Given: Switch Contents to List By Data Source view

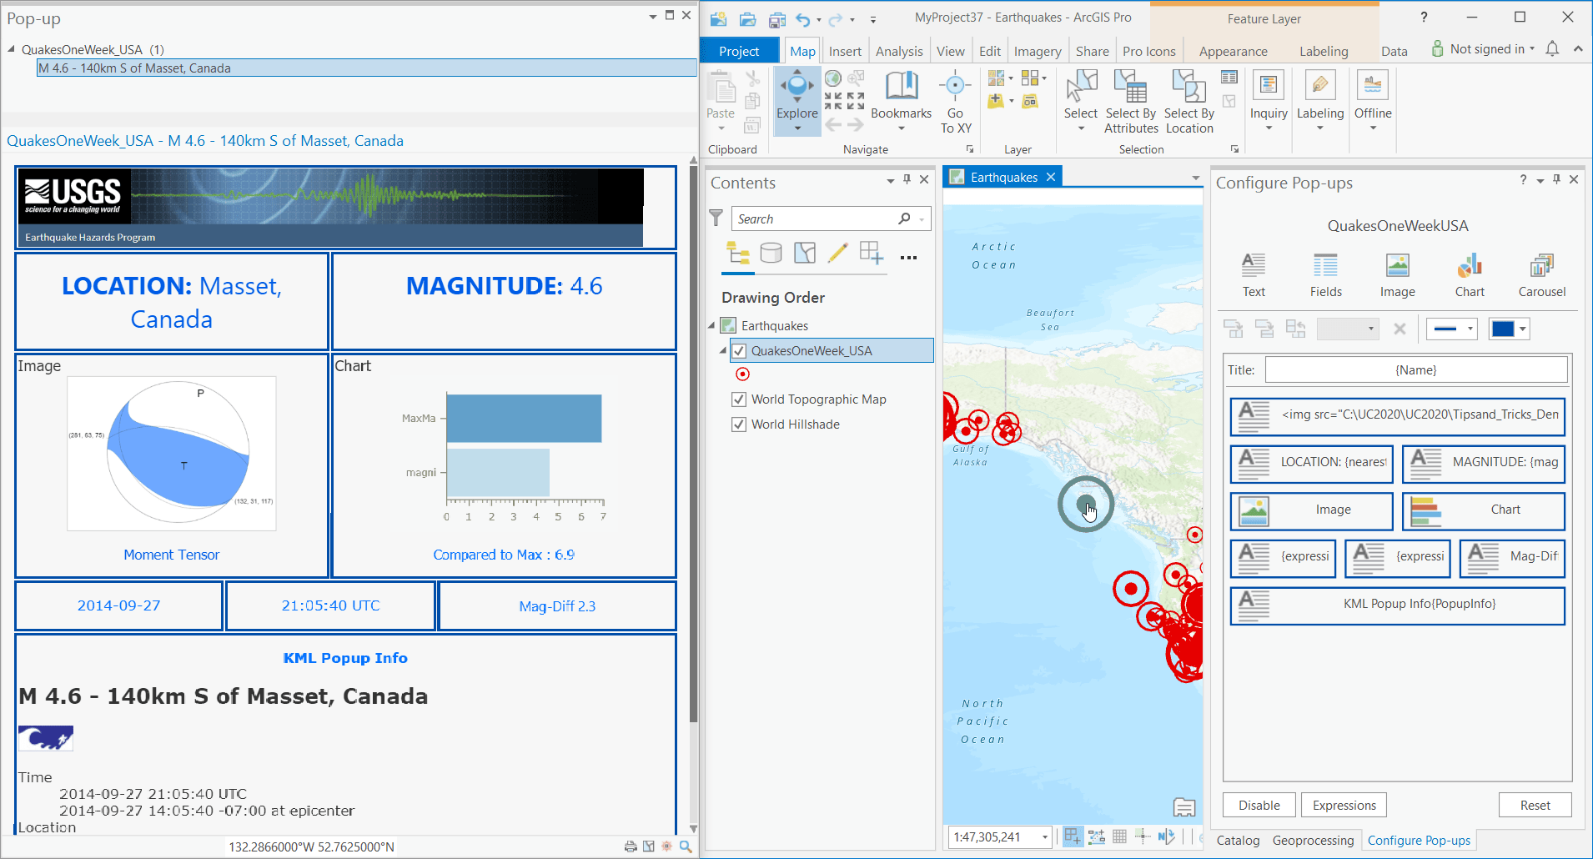Looking at the screenshot, I should tap(771, 253).
